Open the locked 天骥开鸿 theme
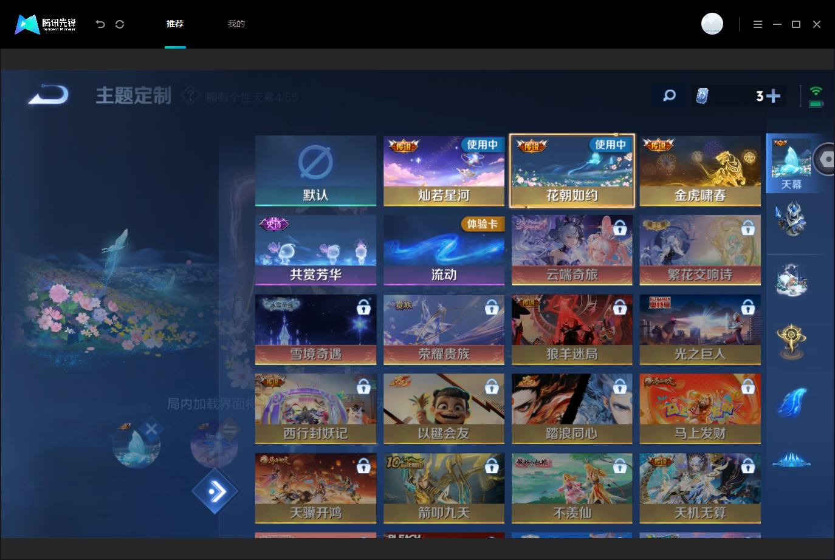 (x=316, y=488)
